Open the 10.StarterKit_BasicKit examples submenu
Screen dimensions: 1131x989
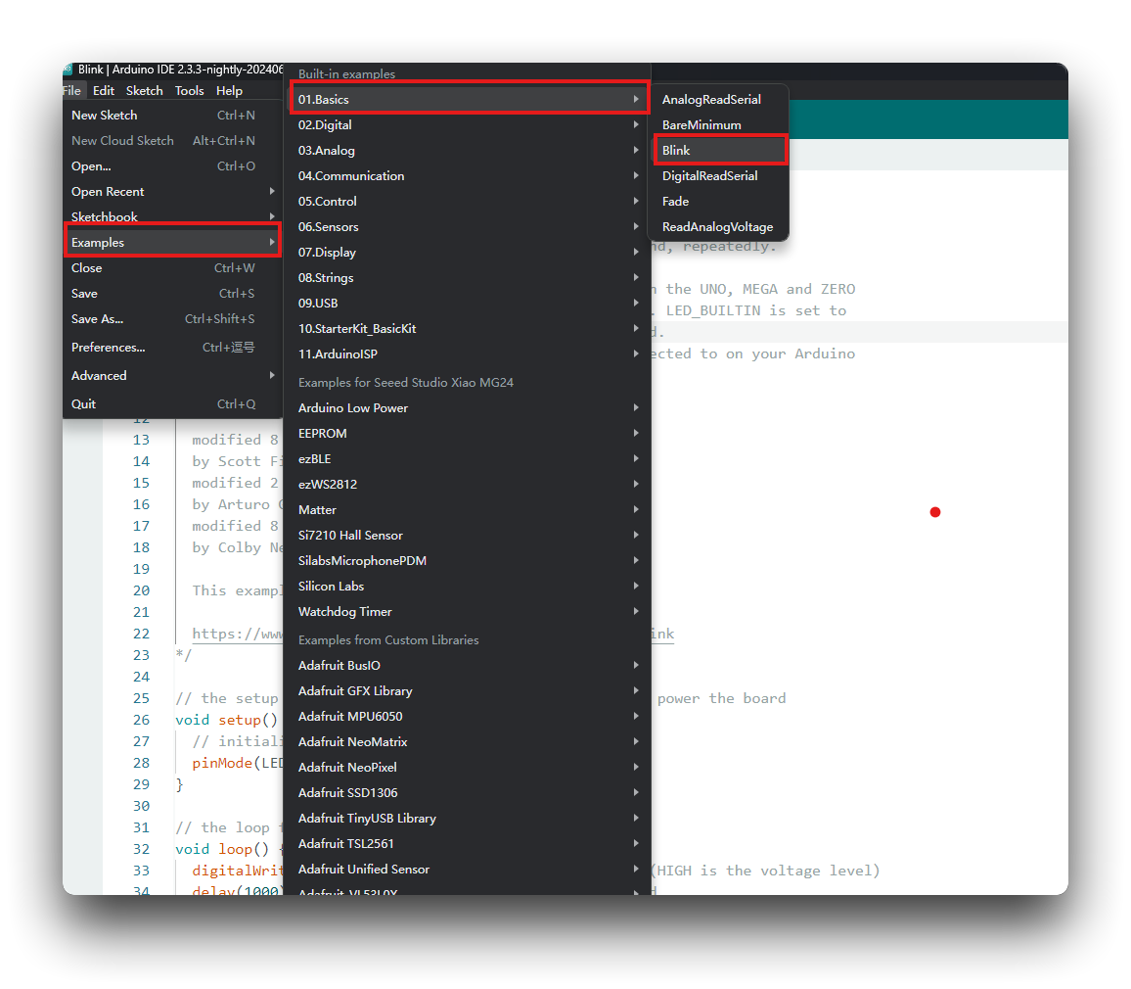point(468,328)
